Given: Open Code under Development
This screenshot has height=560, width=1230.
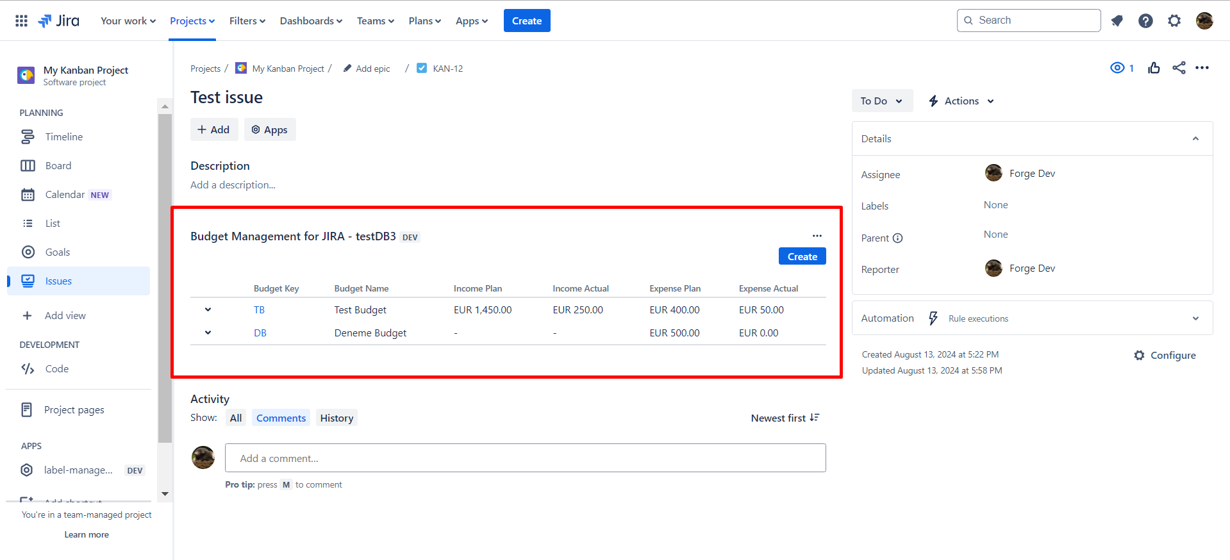Looking at the screenshot, I should coord(78,369).
